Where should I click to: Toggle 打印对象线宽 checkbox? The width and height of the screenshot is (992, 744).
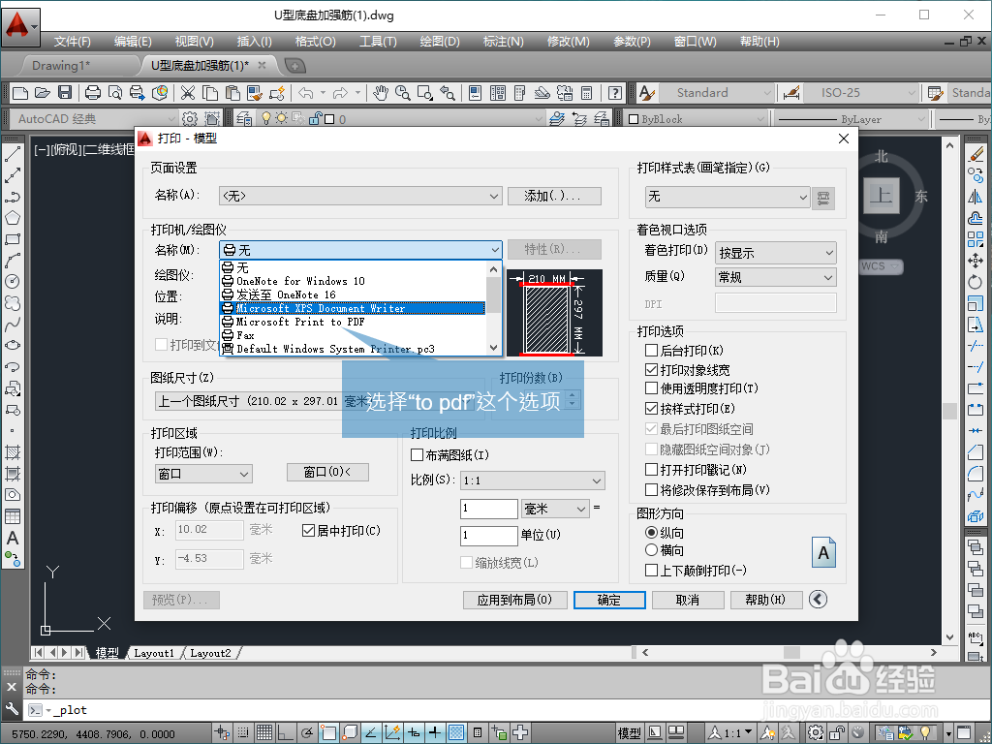[x=651, y=369]
